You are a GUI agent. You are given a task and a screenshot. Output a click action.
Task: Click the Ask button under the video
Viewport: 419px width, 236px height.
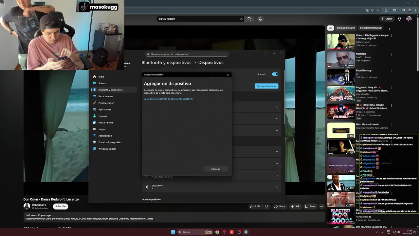point(295,206)
